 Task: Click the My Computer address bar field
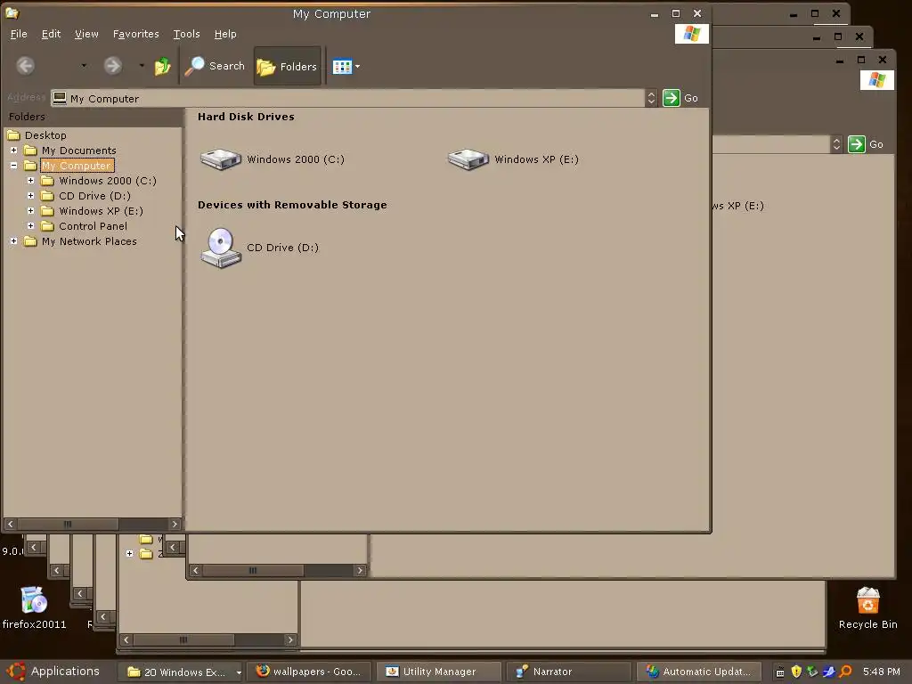tap(347, 98)
